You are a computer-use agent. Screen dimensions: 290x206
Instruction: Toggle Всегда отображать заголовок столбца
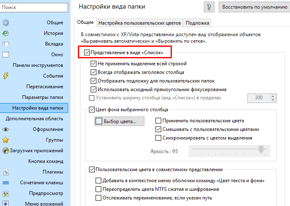tap(94, 72)
